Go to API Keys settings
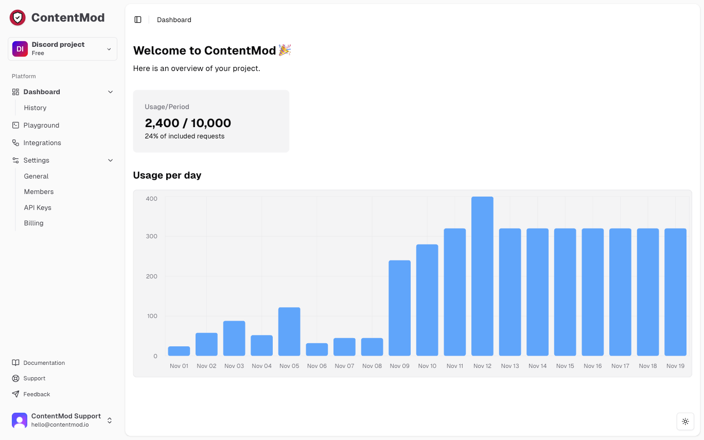Screen dimensions: 704x440 pos(38,207)
